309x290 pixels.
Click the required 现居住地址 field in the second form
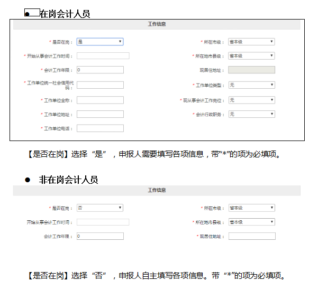[x=252, y=236]
